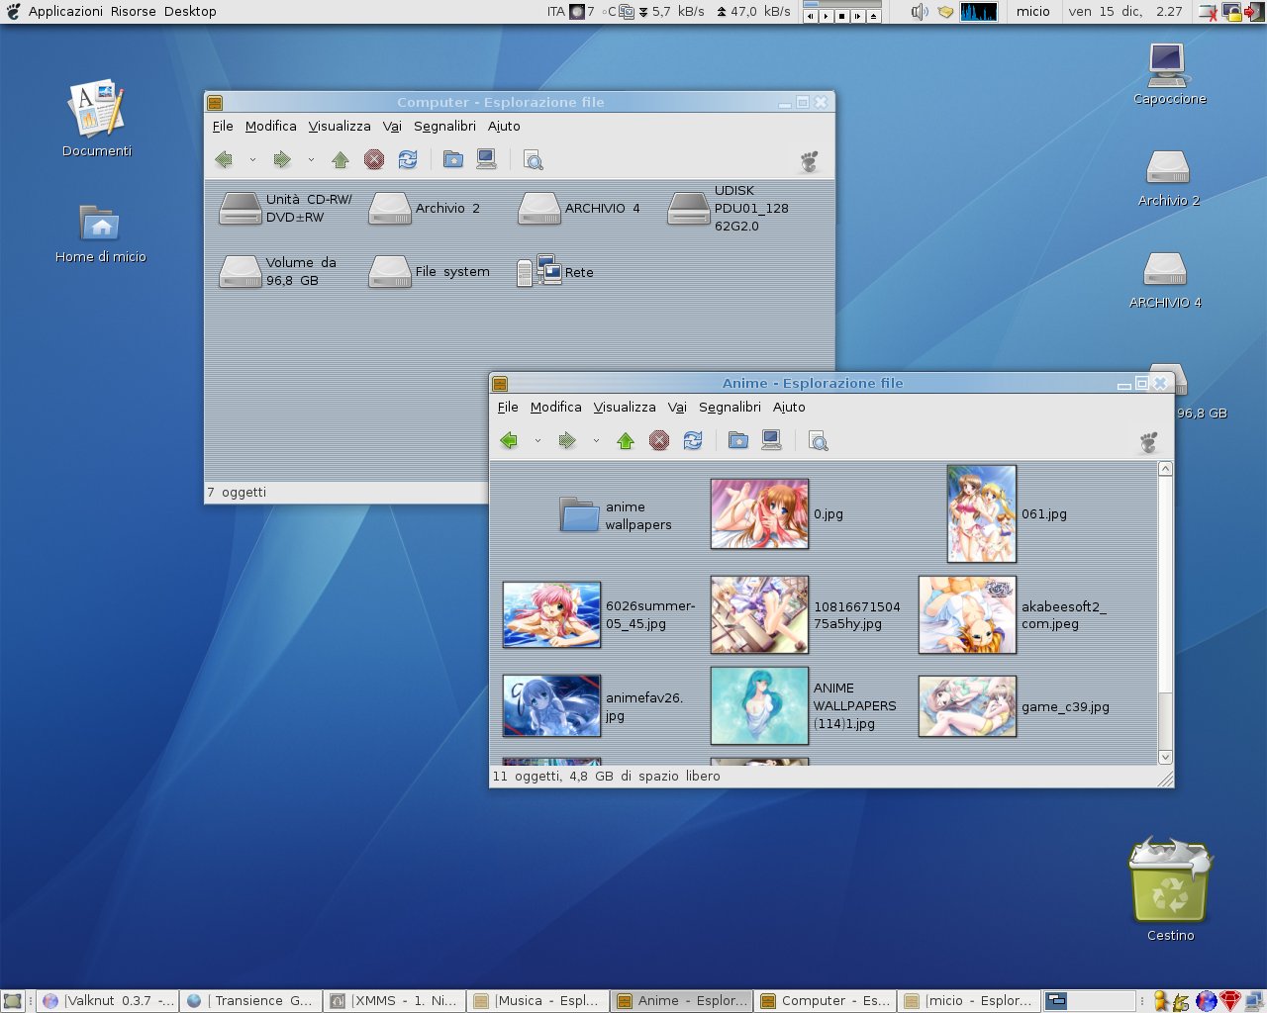Click Computer icon in Anime window toolbar
This screenshot has width=1267, height=1013.
tap(771, 440)
